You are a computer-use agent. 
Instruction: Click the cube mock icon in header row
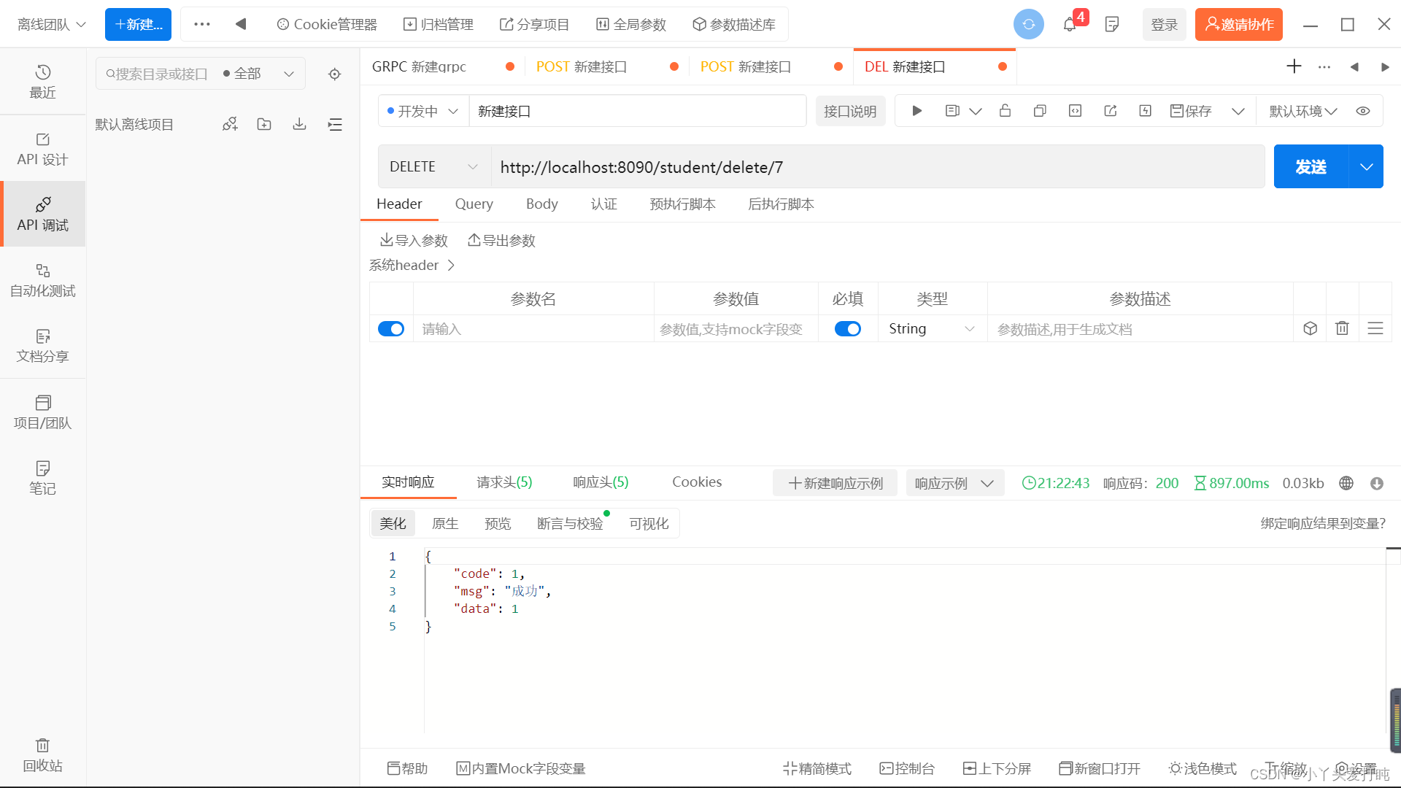(1310, 328)
